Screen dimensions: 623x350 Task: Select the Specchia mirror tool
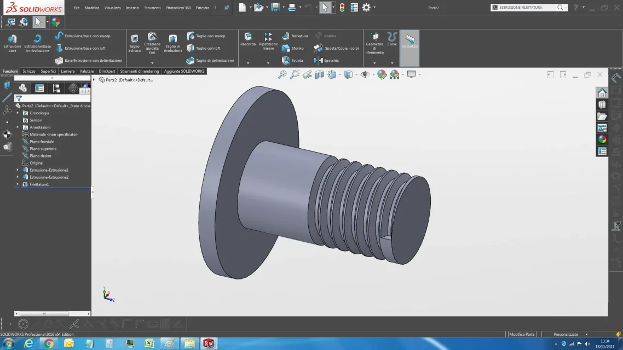pos(326,60)
